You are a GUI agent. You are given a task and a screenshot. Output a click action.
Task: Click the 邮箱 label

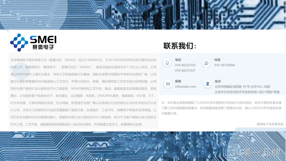[x=178, y=81]
